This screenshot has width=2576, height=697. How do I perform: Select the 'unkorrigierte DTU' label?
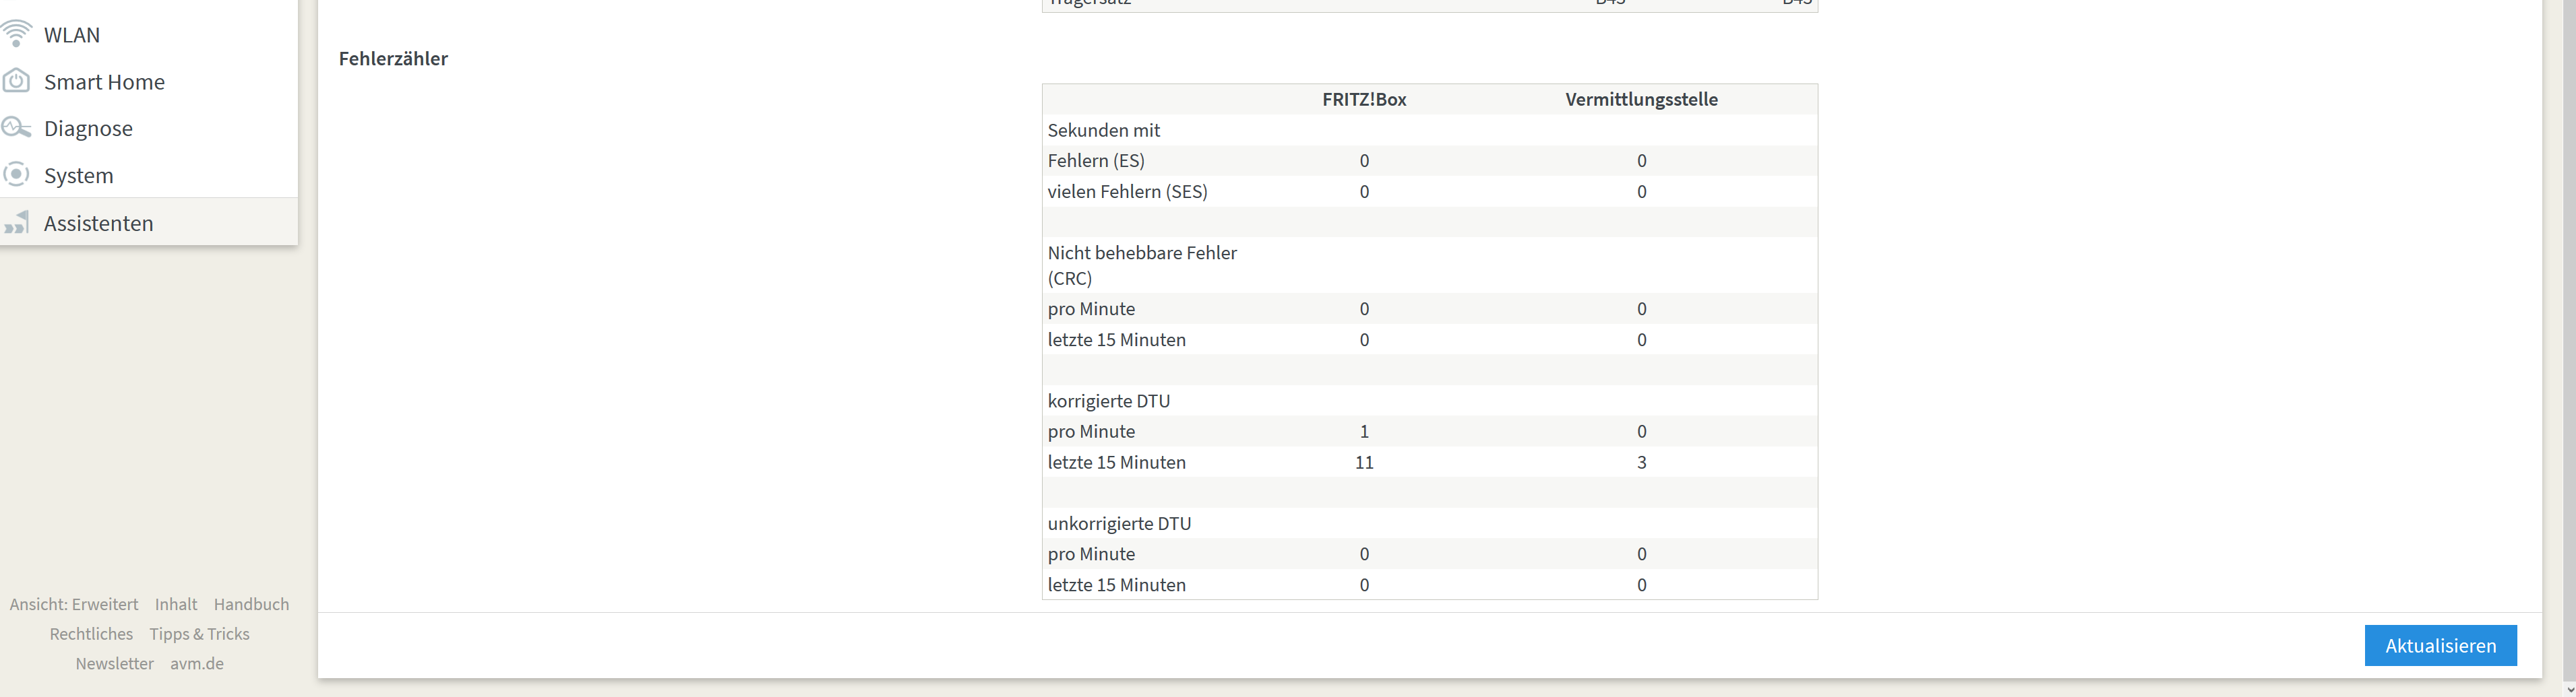click(1119, 523)
